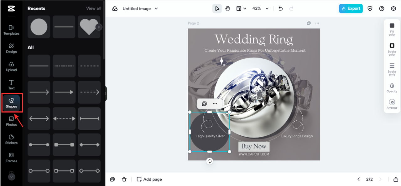This screenshot has width=401, height=186.
Task: Add the line with hollow circle ends
Action: pos(39,171)
